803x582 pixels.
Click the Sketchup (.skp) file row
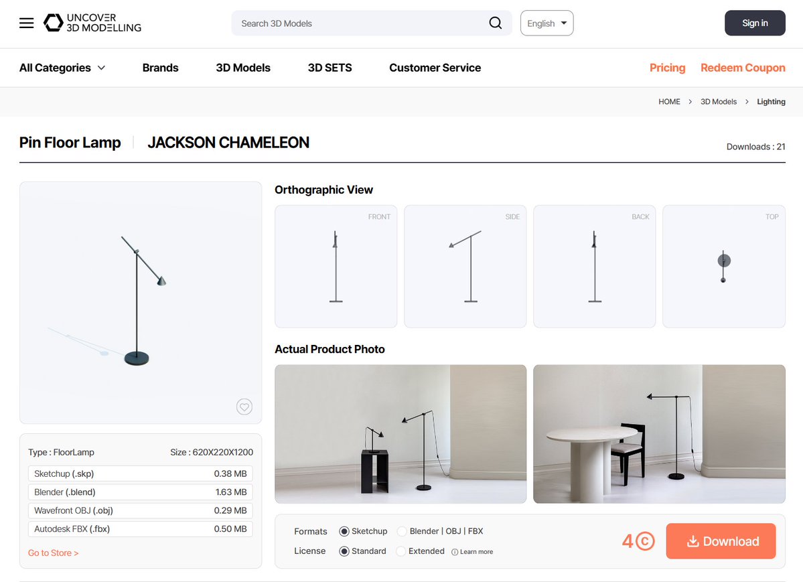click(141, 474)
